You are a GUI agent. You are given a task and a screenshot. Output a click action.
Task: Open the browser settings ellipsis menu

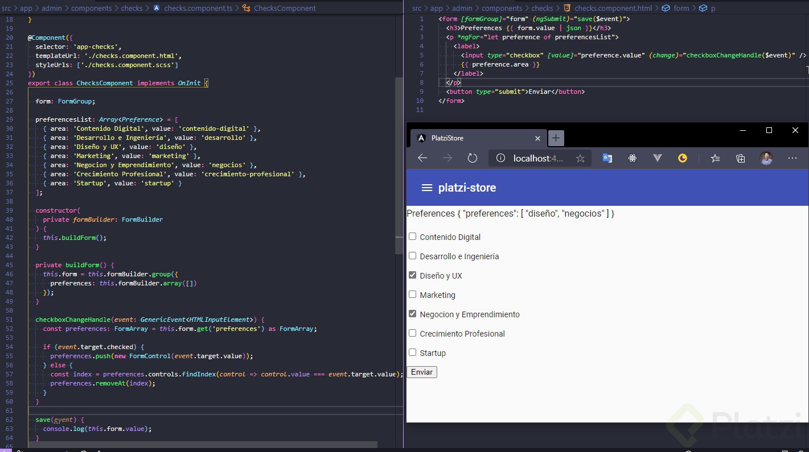pos(792,159)
